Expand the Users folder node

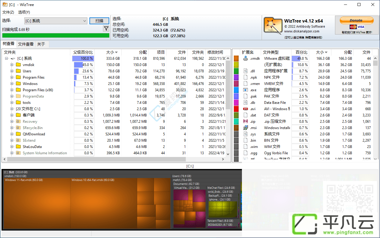point(12,71)
